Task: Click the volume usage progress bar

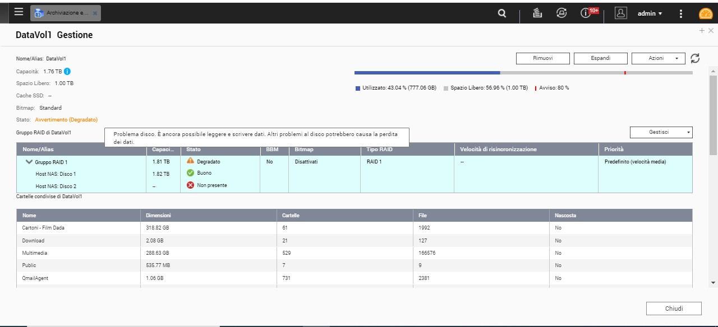Action: [523, 73]
